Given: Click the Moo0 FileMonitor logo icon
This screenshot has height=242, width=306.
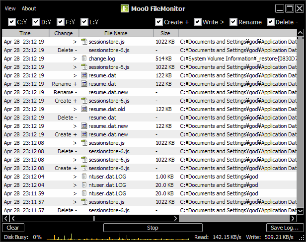Looking at the screenshot, I should point(125,8).
